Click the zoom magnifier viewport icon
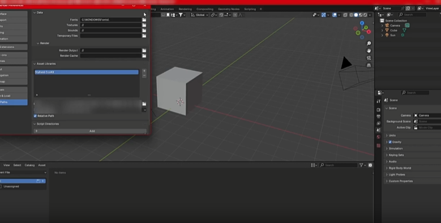This screenshot has height=223, width=441. 369,44
